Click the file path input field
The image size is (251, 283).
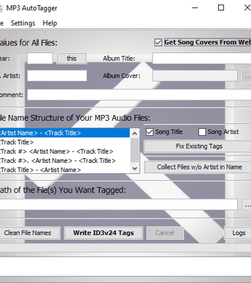click(x=118, y=204)
